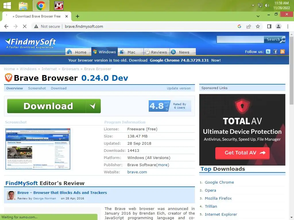Screen dimensions: 294x220
Task: Open Trillian in Top Downloads
Action: (211, 206)
